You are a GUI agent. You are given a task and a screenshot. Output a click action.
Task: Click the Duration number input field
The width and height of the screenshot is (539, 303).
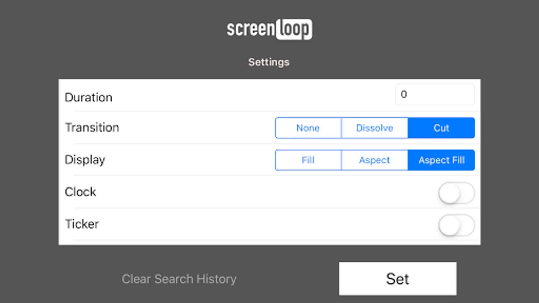point(435,95)
